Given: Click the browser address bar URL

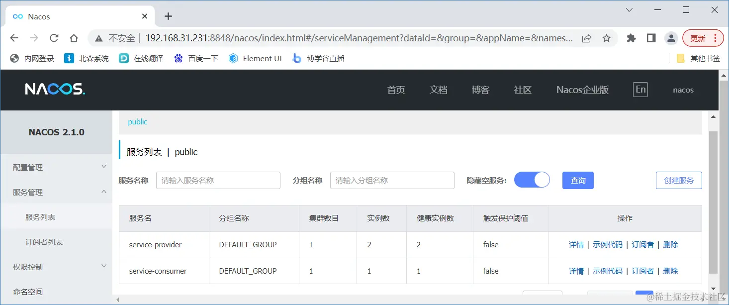Looking at the screenshot, I should tap(359, 38).
